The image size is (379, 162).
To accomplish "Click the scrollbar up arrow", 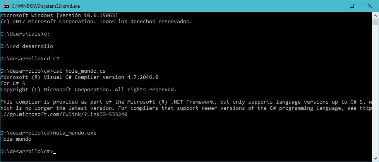I will (x=375, y=15).
